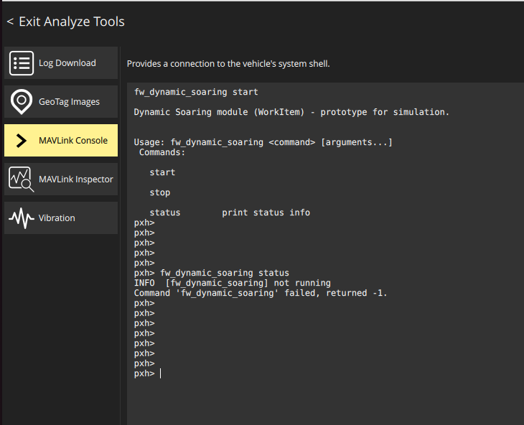
Task: Click 'print status info' text in console
Action: pos(266,212)
